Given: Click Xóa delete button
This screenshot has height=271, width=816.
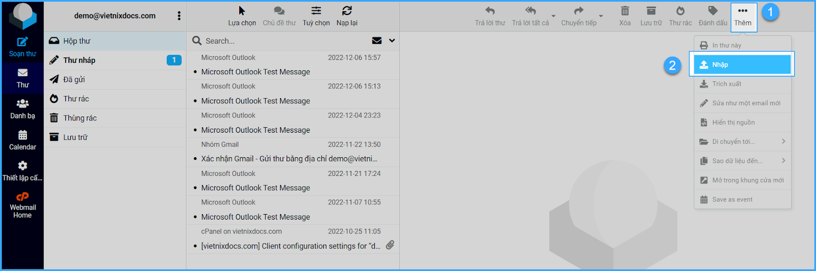Looking at the screenshot, I should [625, 16].
